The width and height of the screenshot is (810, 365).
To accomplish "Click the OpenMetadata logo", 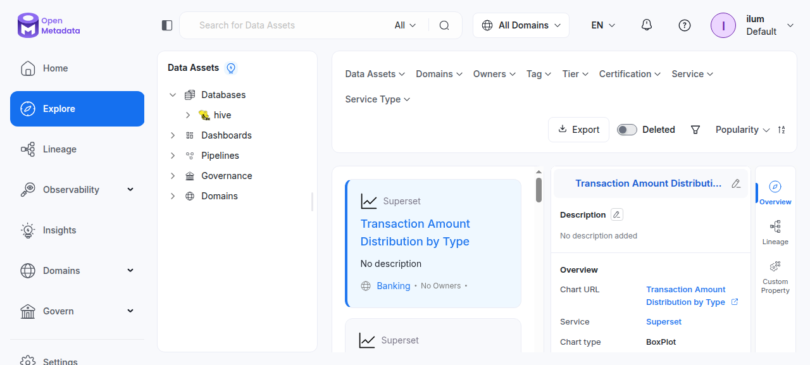I will click(49, 25).
